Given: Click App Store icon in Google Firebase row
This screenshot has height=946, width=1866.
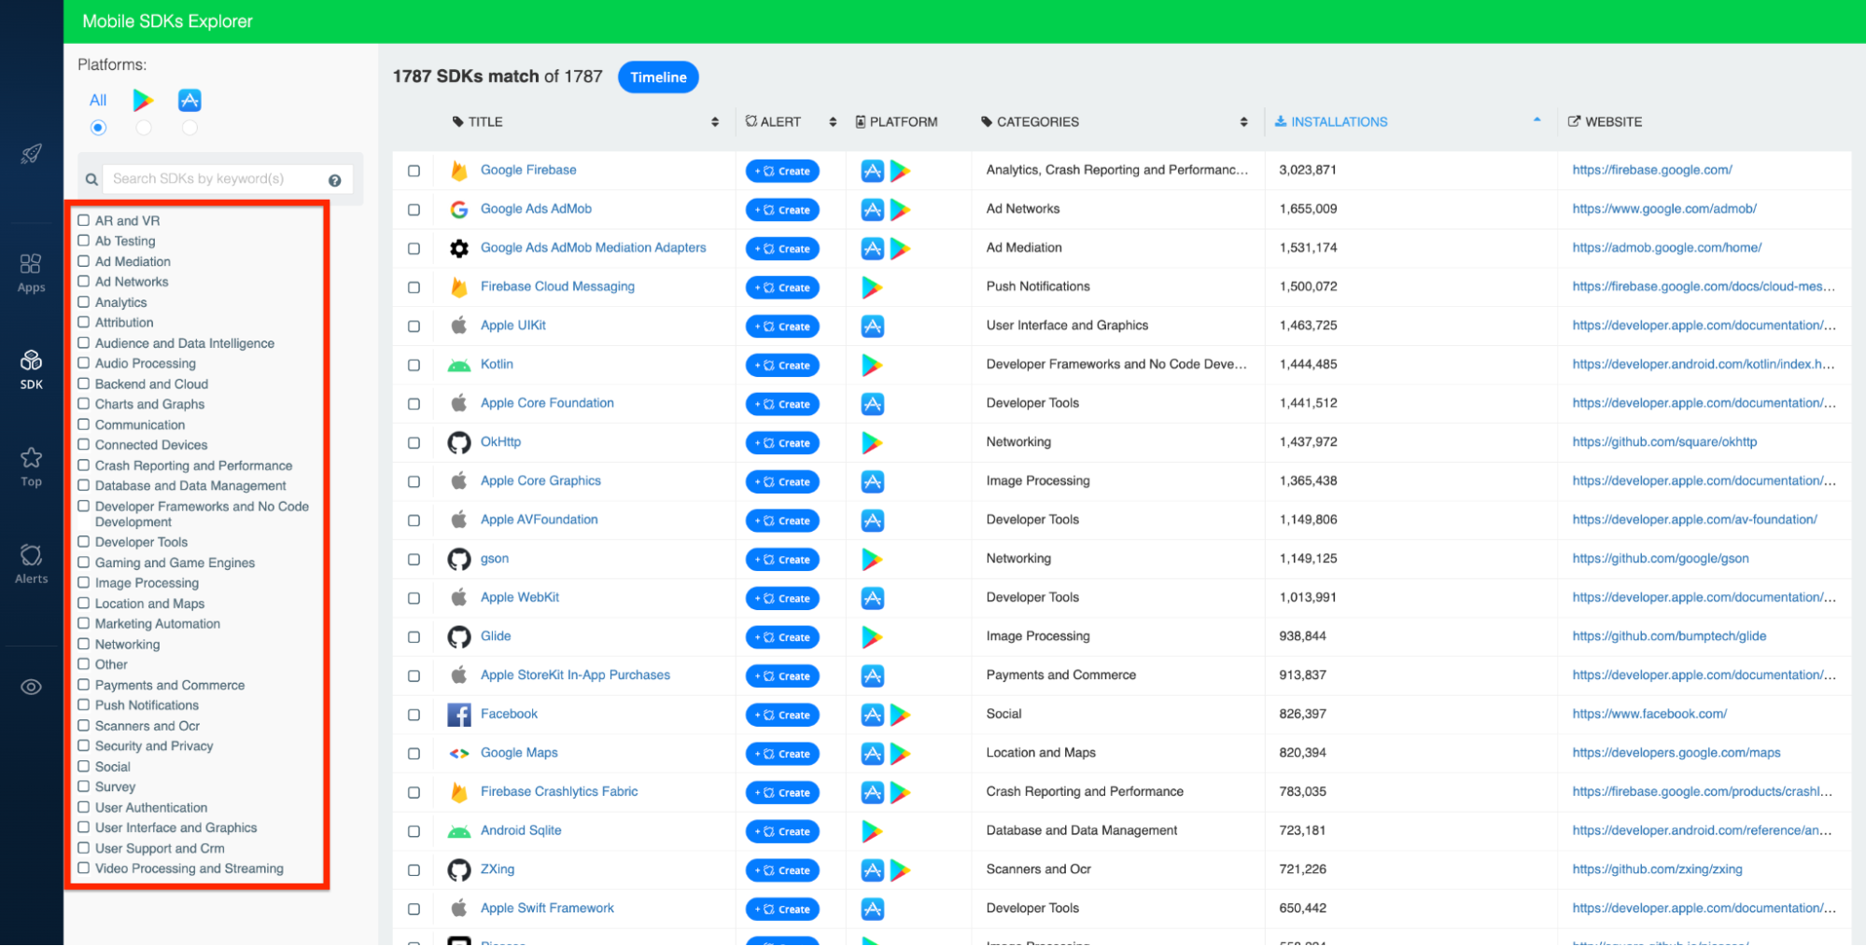Looking at the screenshot, I should click(x=872, y=171).
